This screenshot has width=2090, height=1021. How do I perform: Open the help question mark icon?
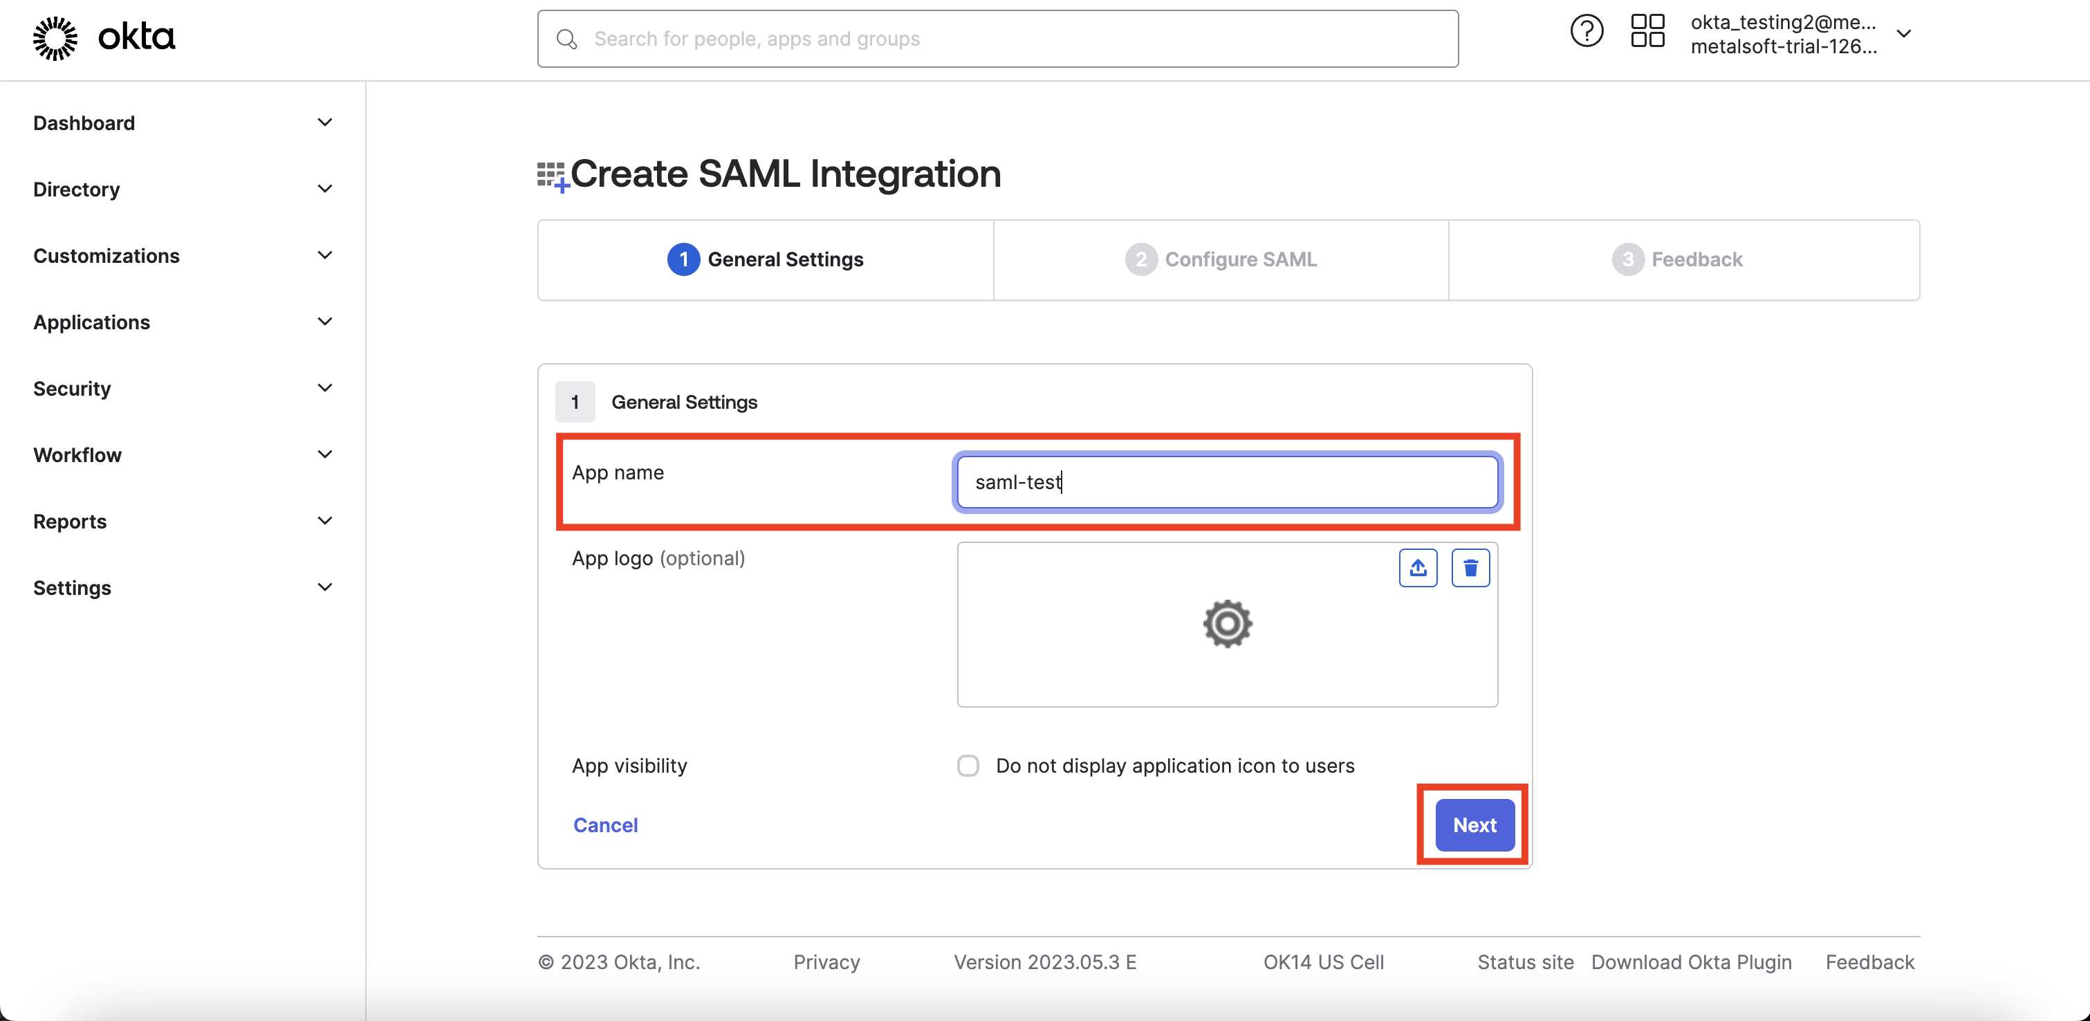[x=1586, y=33]
